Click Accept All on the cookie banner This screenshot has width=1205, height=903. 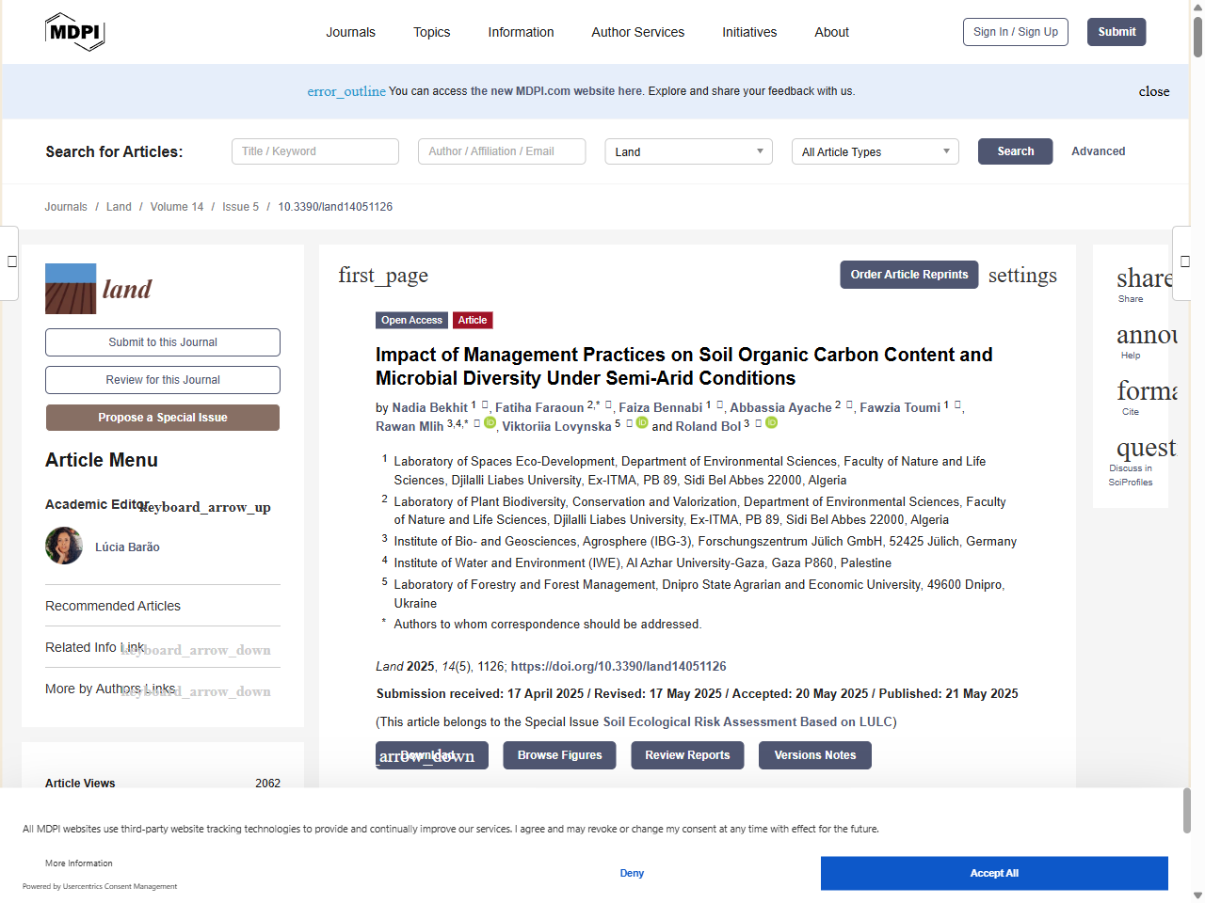[x=994, y=873]
